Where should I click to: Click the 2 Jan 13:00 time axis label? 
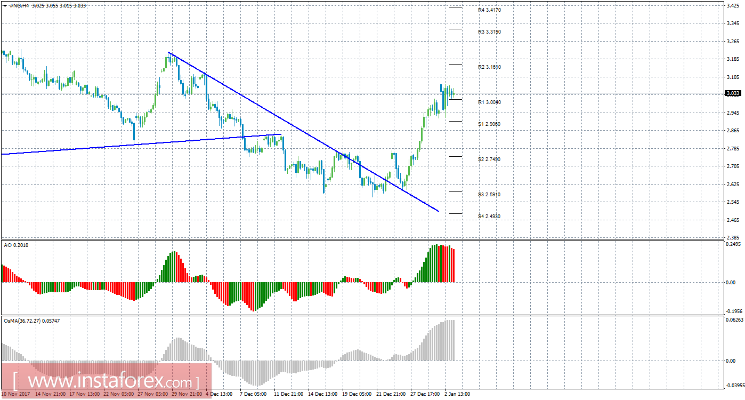(x=458, y=394)
